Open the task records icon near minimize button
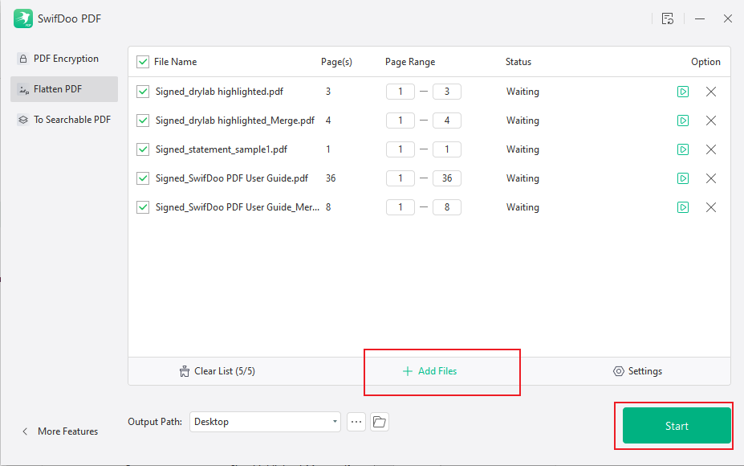The height and width of the screenshot is (466, 744). pyautogui.click(x=667, y=18)
